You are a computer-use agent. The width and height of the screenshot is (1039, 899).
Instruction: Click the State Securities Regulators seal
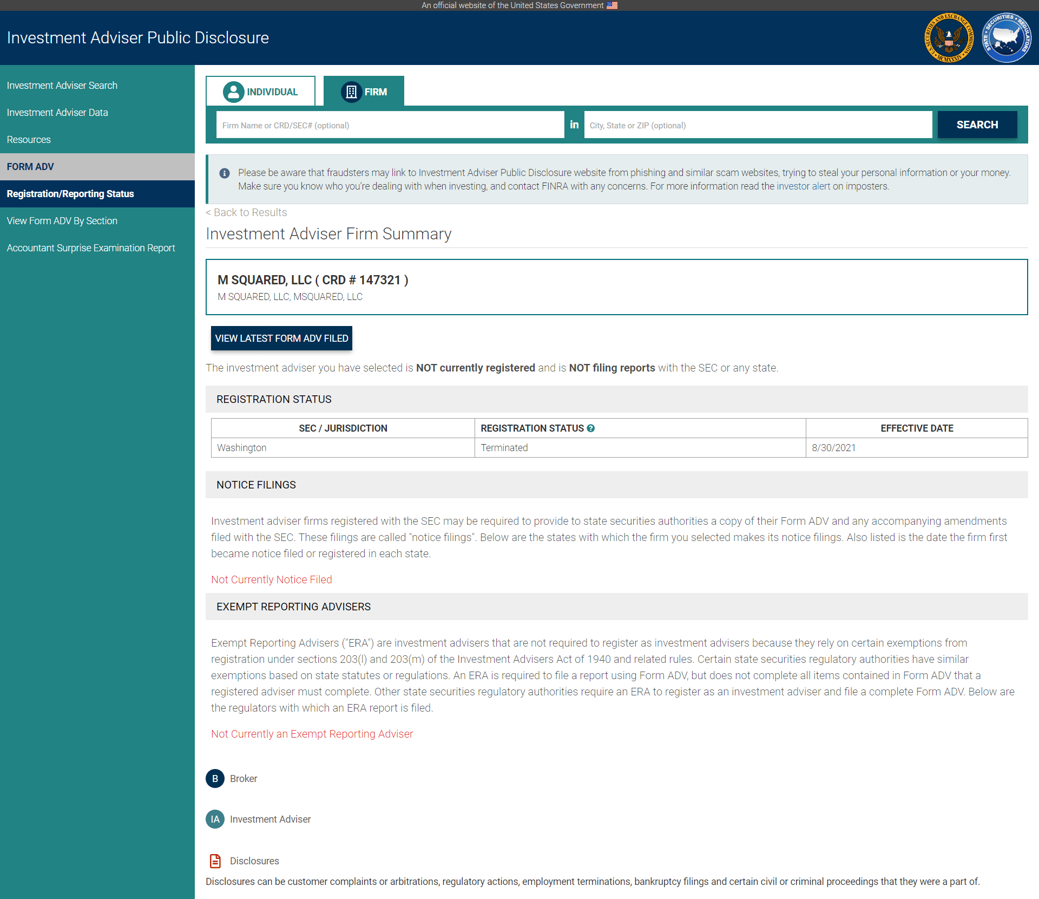point(1007,38)
